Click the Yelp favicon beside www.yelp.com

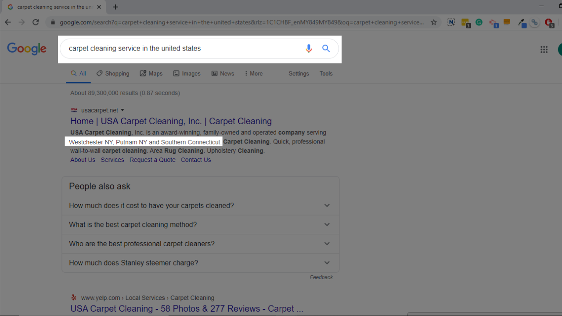tap(74, 298)
